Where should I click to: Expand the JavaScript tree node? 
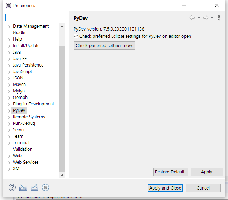[x=9, y=72]
